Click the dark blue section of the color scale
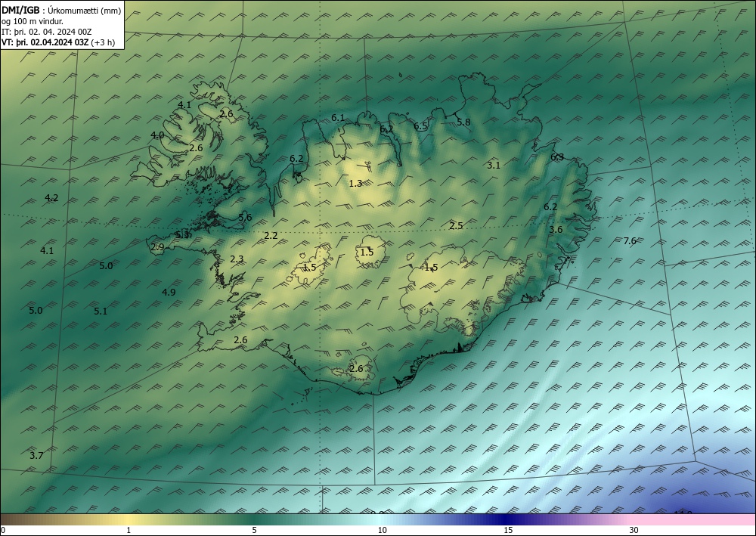 [x=507, y=519]
